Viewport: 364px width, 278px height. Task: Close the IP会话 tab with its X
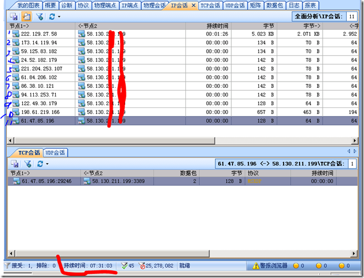pyautogui.click(x=193, y=5)
